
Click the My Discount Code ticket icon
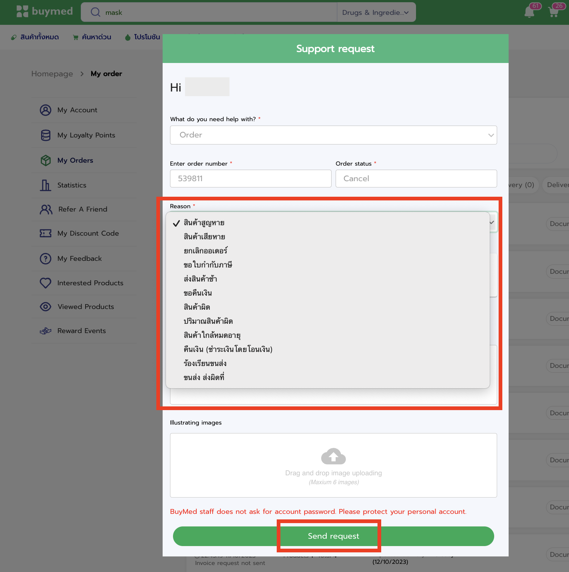pyautogui.click(x=46, y=233)
